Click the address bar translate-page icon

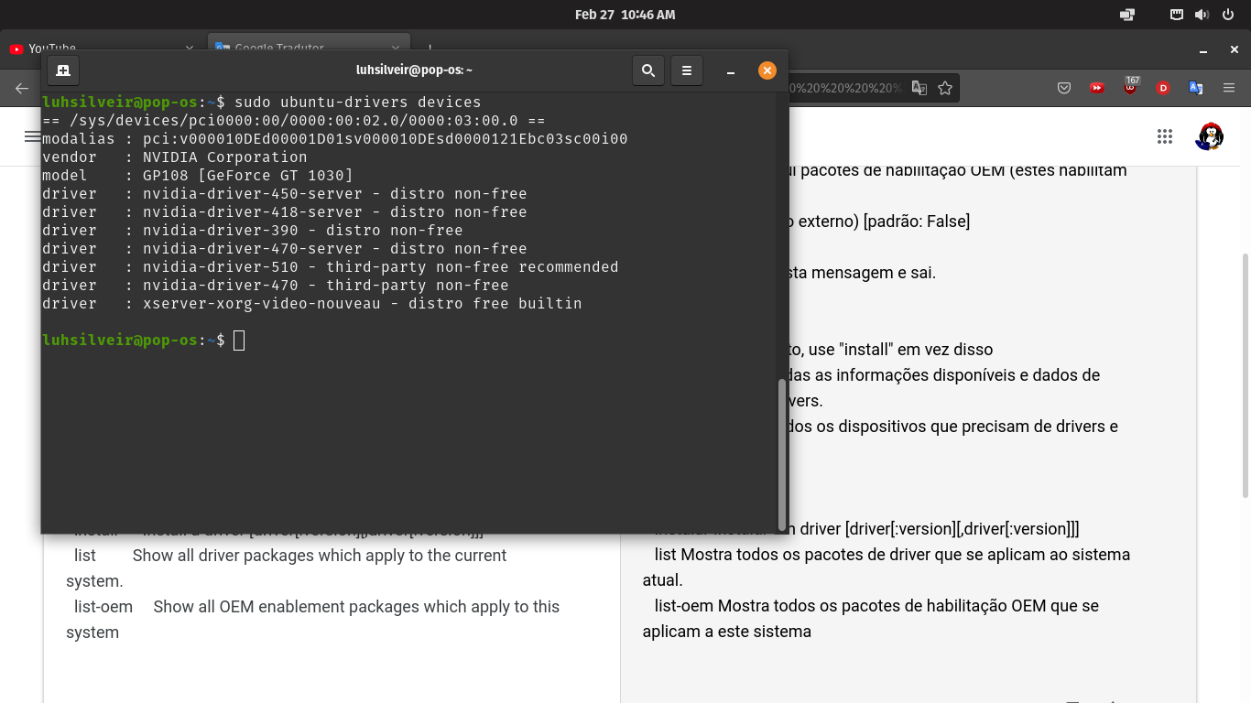[x=919, y=88]
